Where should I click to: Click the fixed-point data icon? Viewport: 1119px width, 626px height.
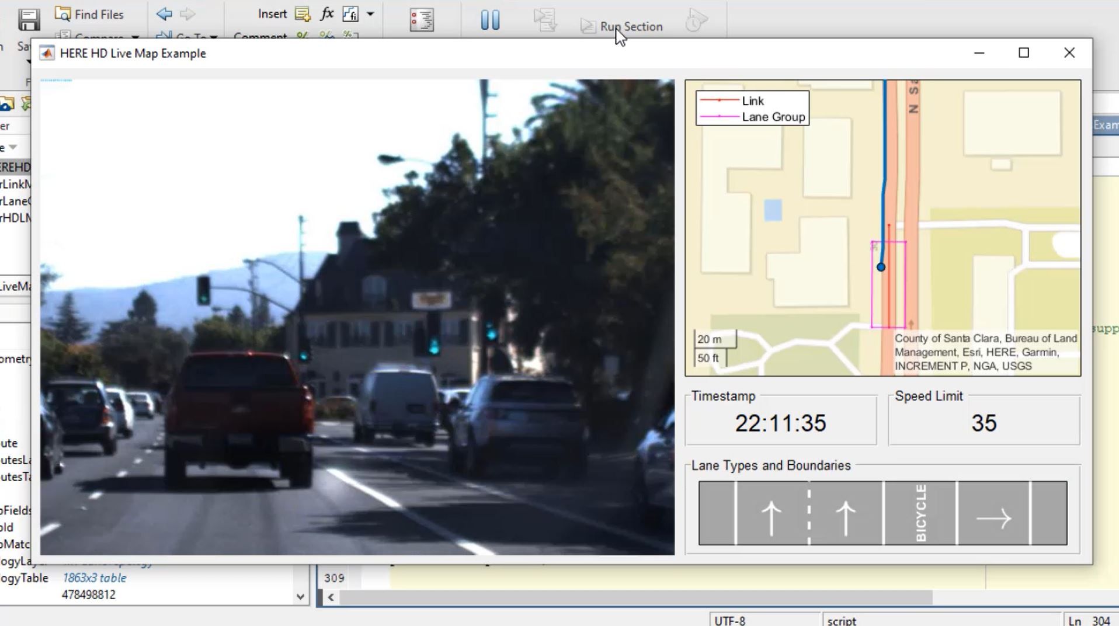[x=350, y=14]
